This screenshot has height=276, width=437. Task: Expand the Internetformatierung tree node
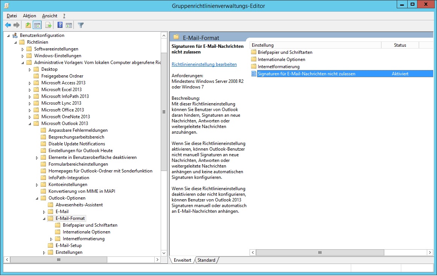[x=51, y=239]
